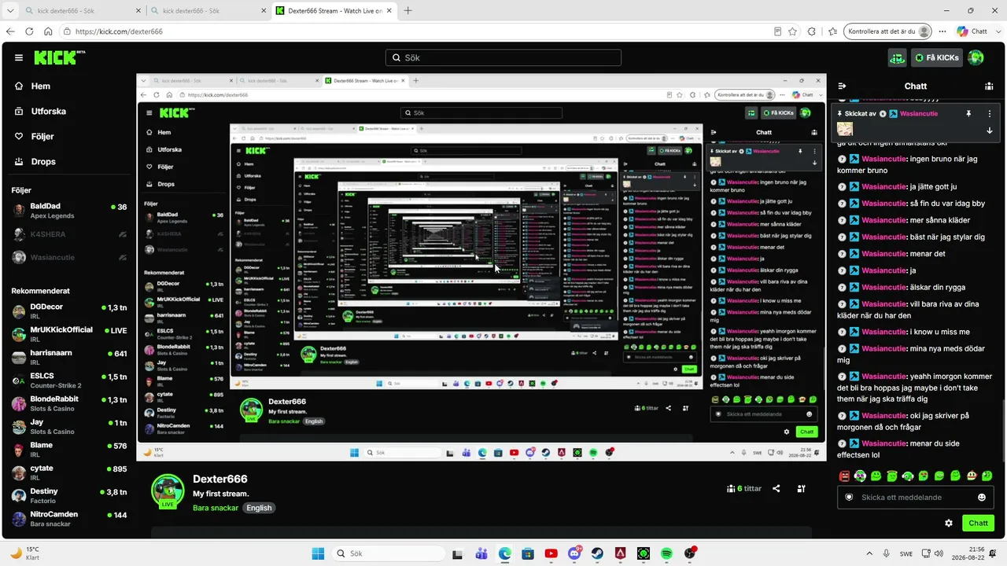Open the chat viewers list icon
This screenshot has height=566, width=1007.
pyautogui.click(x=989, y=86)
